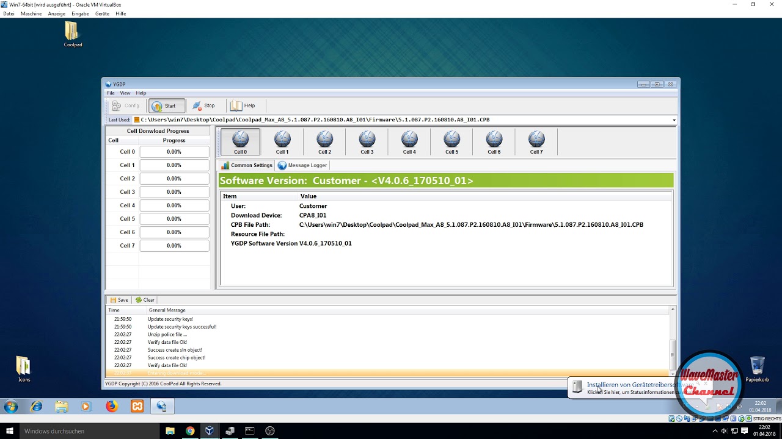The height and width of the screenshot is (439, 782).
Task: Open the Eingabe menu in VirtualBox
Action: (80, 13)
